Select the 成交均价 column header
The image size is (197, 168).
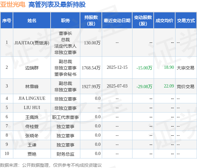pyautogui.click(x=164, y=20)
